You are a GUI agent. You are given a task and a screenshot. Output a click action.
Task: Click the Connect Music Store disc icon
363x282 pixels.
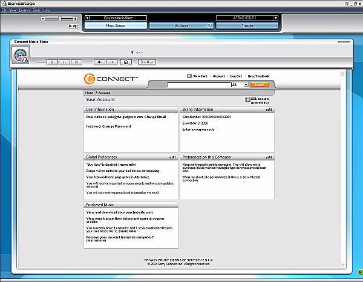pyautogui.click(x=21, y=55)
